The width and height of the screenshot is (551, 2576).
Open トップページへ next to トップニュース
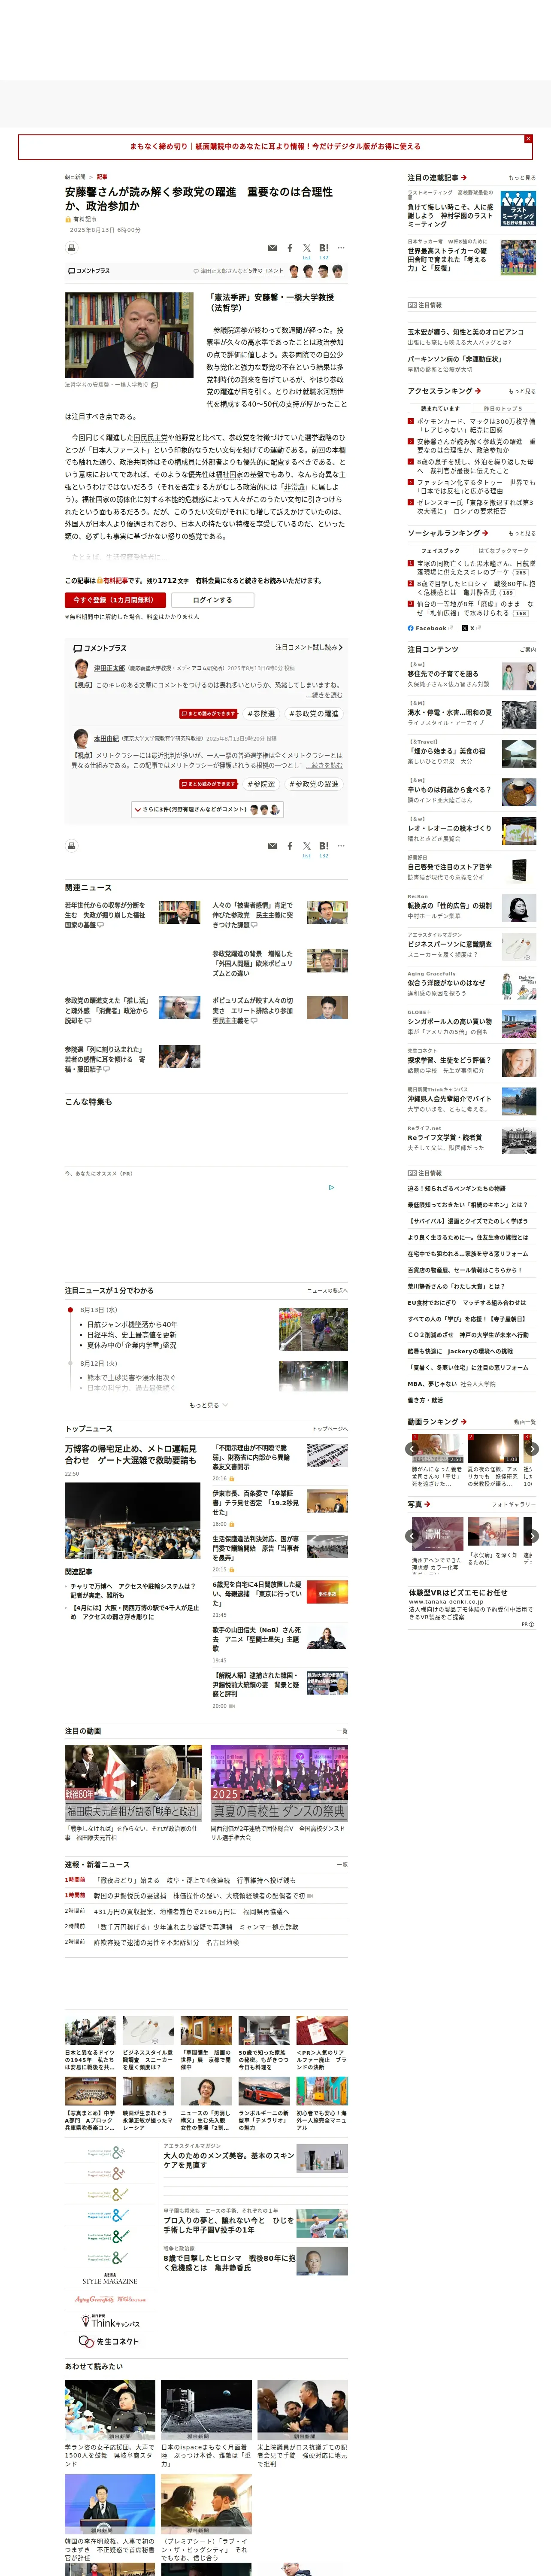(x=330, y=1429)
